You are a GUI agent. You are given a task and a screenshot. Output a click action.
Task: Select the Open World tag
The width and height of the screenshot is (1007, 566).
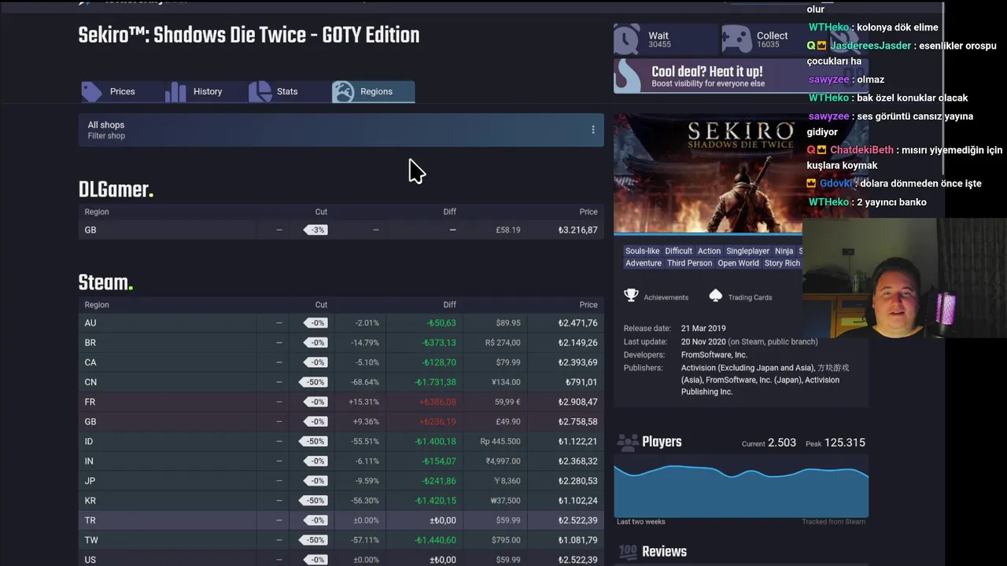pyautogui.click(x=738, y=263)
